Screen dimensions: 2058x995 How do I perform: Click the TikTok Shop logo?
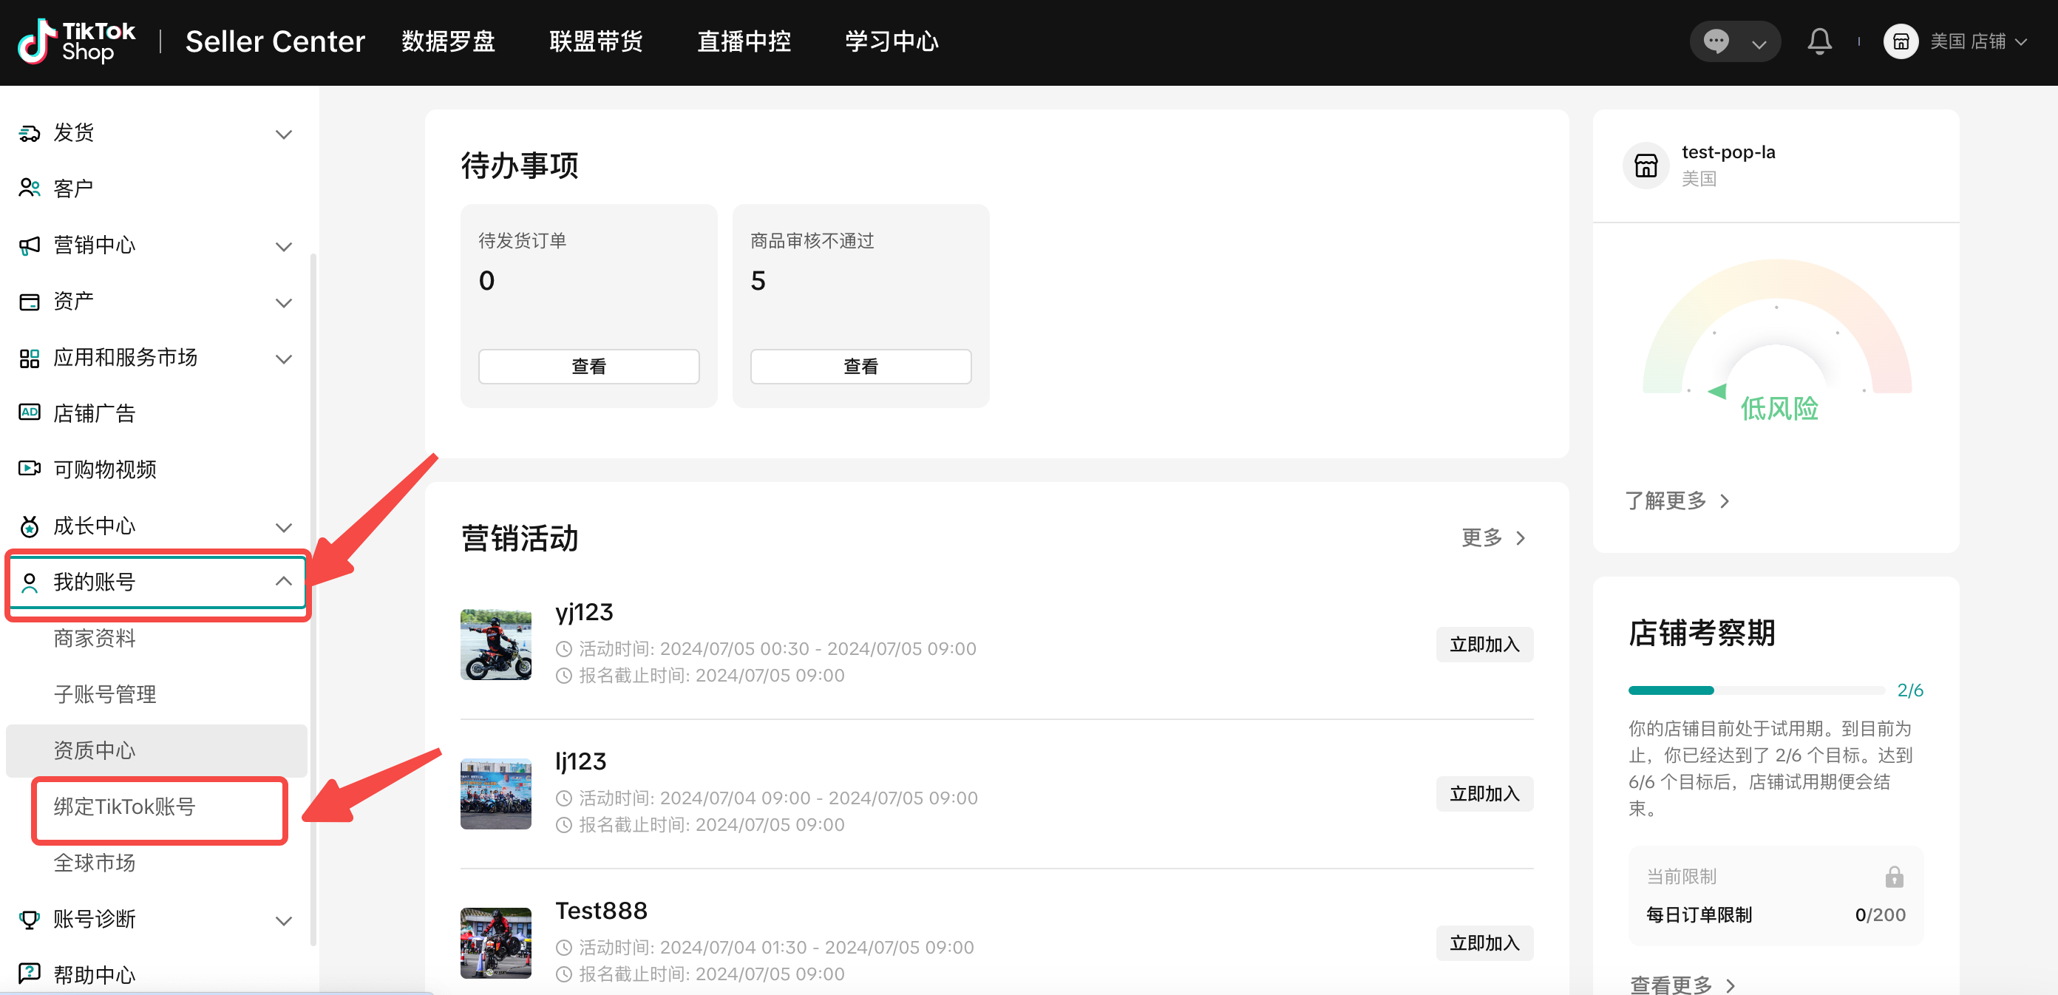click(77, 41)
